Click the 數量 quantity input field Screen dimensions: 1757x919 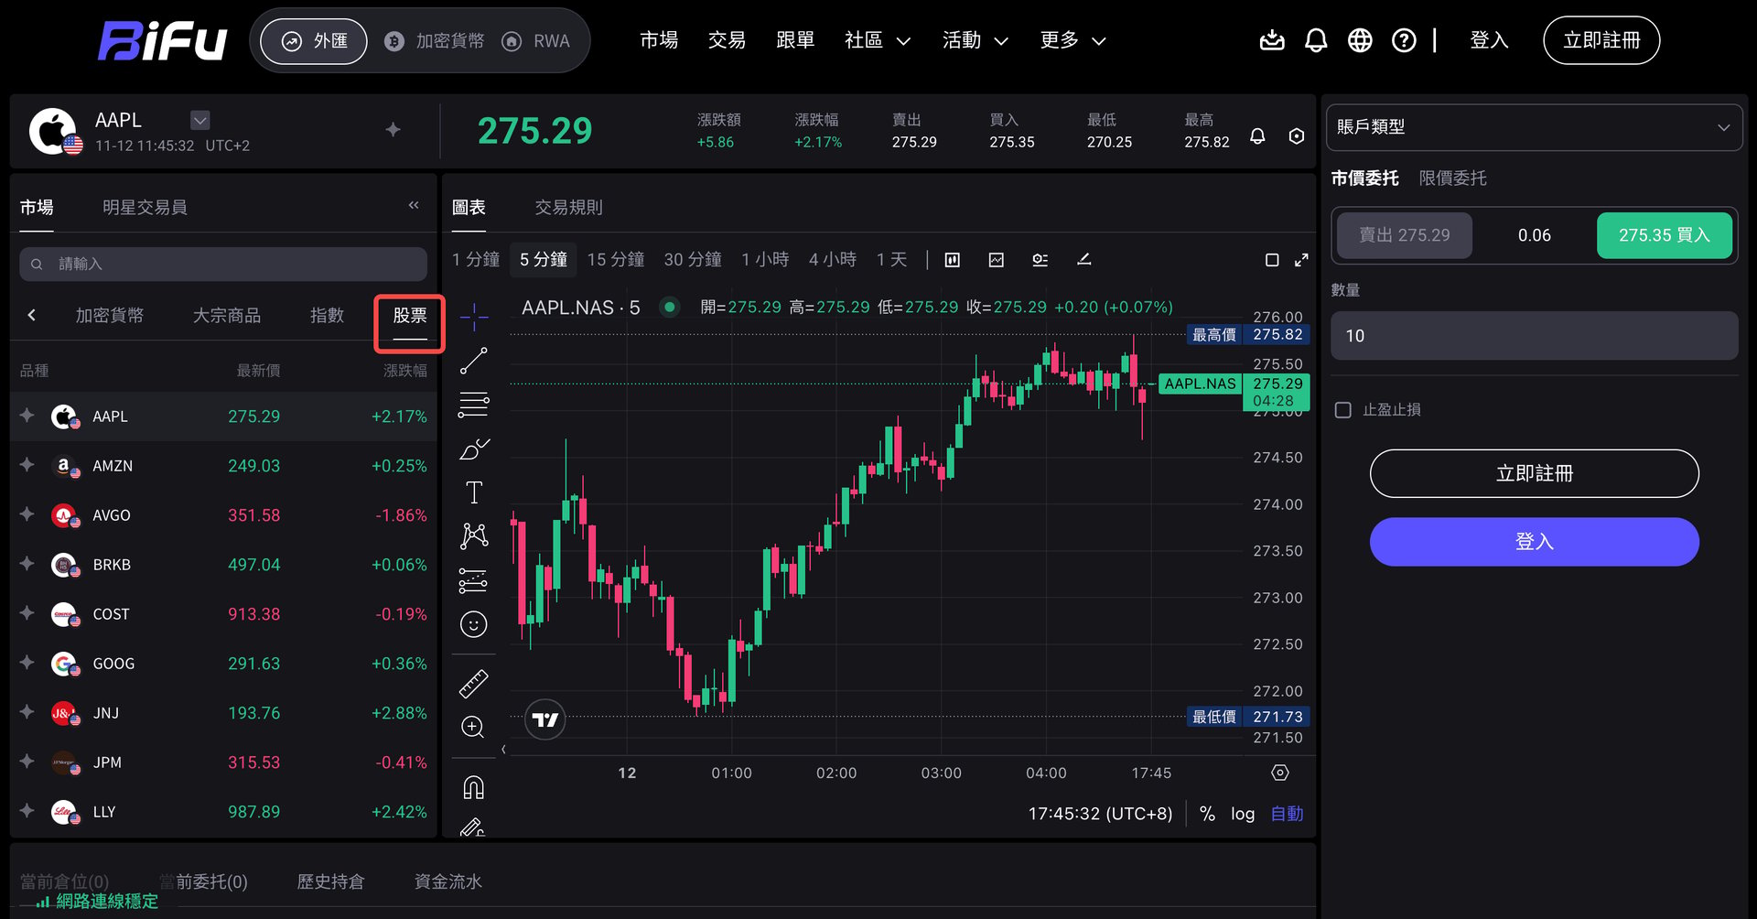pyautogui.click(x=1534, y=336)
